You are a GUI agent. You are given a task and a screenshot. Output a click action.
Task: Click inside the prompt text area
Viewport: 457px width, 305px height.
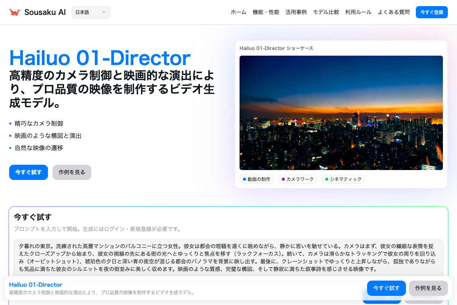click(228, 257)
